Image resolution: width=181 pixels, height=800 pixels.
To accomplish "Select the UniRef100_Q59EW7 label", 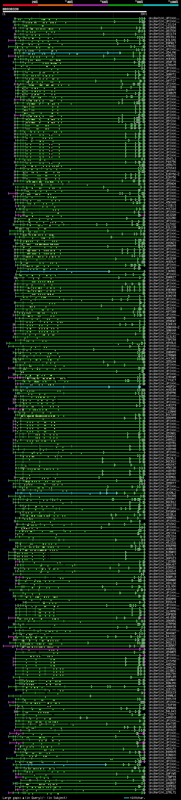I will (162, 321).
